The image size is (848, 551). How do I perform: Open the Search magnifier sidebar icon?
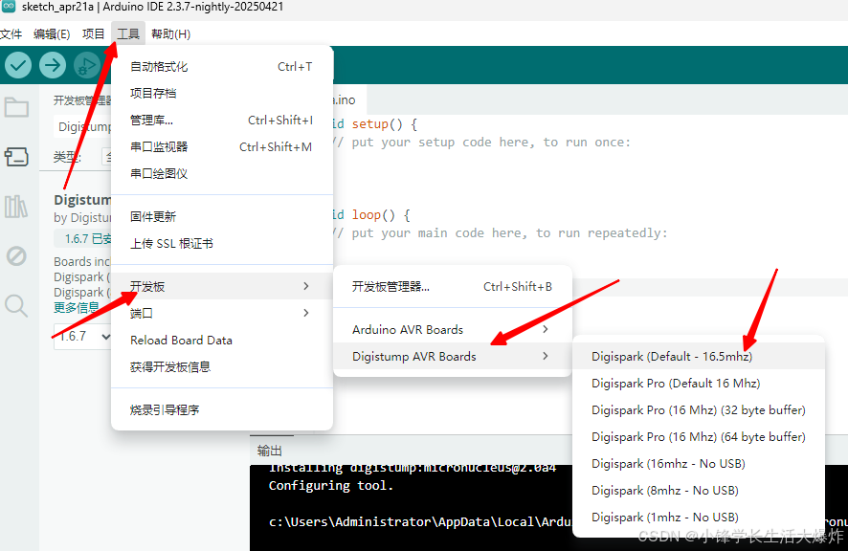tap(16, 305)
